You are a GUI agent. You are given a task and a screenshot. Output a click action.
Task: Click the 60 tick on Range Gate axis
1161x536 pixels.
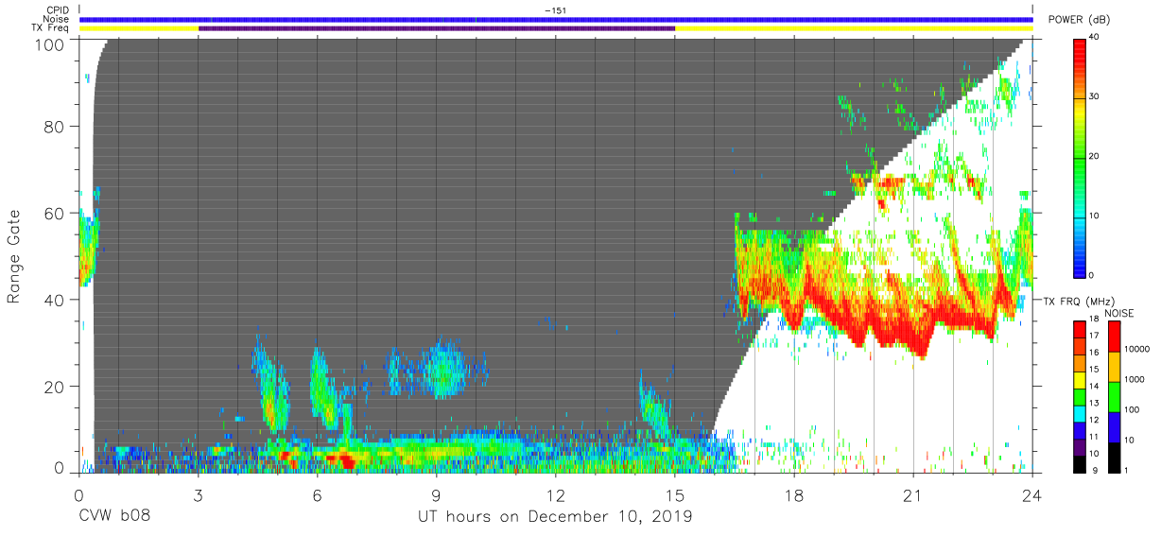click(56, 214)
